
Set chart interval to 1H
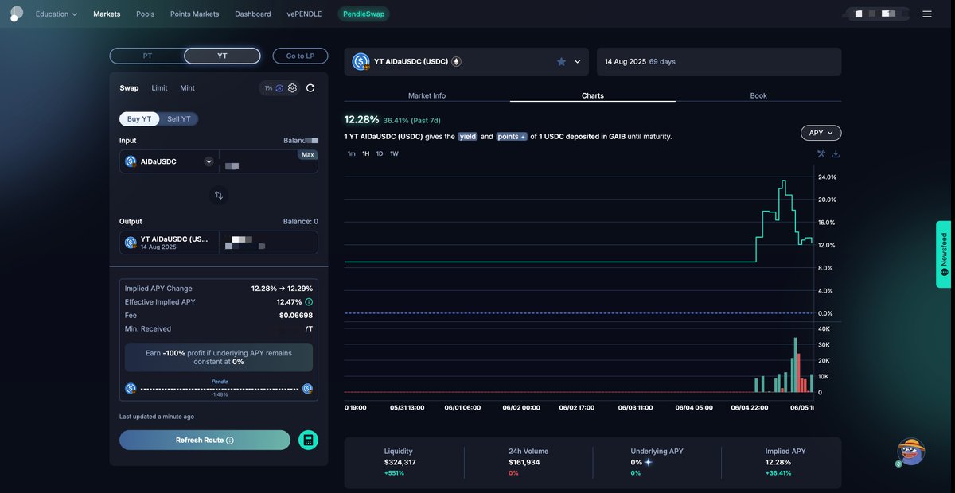(x=365, y=154)
